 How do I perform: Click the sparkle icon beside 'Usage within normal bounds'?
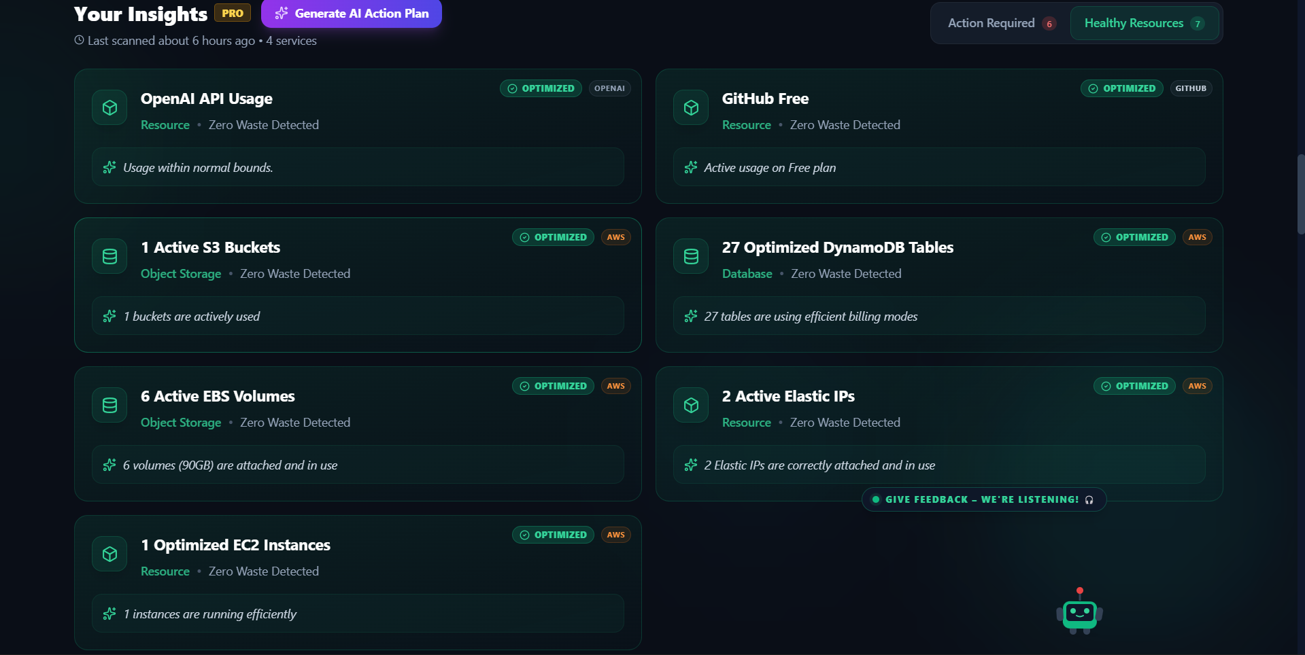109,167
